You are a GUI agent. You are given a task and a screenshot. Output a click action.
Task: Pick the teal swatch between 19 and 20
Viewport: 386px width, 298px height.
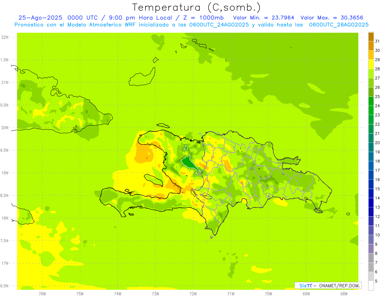tap(371, 147)
